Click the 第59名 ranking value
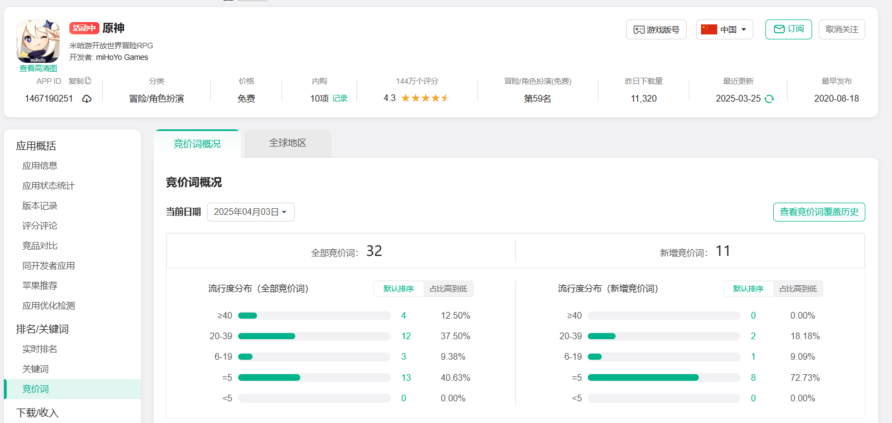The height and width of the screenshot is (423, 892). (538, 98)
